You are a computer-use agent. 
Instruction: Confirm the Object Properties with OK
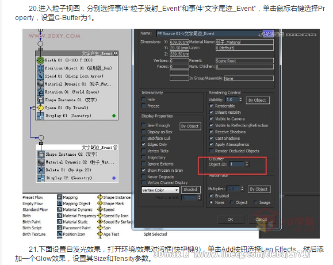click(231, 219)
